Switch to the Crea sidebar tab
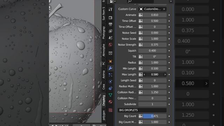This screenshot has width=224, height=126. coord(104,87)
